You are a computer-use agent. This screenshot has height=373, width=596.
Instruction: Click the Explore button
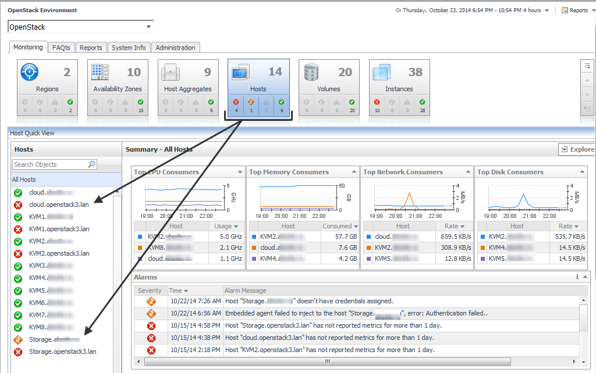click(x=578, y=149)
